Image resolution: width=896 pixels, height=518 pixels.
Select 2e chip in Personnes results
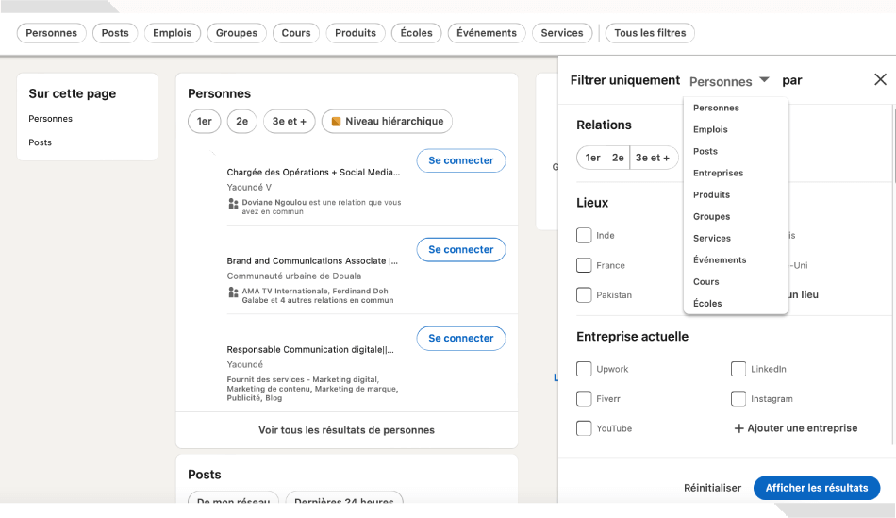241,121
